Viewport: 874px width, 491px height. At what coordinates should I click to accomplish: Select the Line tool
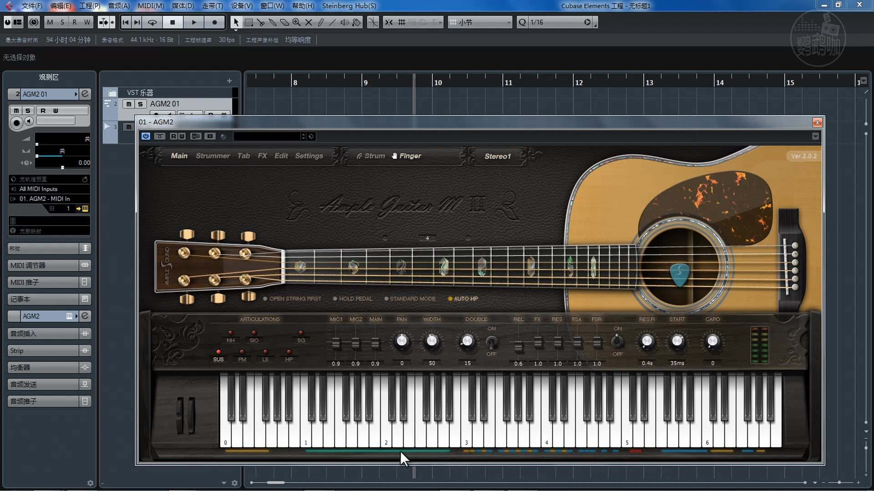click(x=332, y=22)
